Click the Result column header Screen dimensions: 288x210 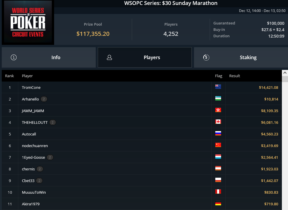tap(234, 76)
